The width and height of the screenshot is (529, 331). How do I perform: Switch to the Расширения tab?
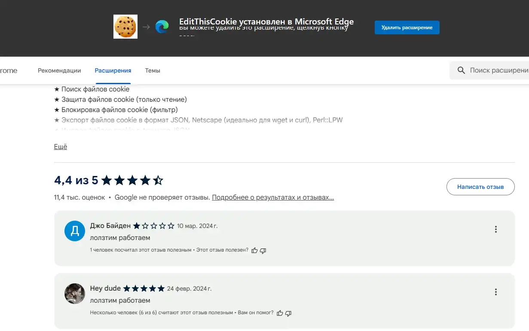(x=113, y=70)
